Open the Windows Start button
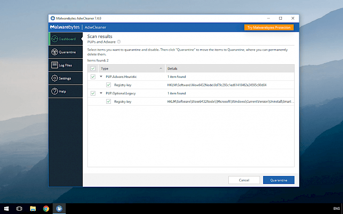This screenshot has width=343, height=214. [x=7, y=209]
